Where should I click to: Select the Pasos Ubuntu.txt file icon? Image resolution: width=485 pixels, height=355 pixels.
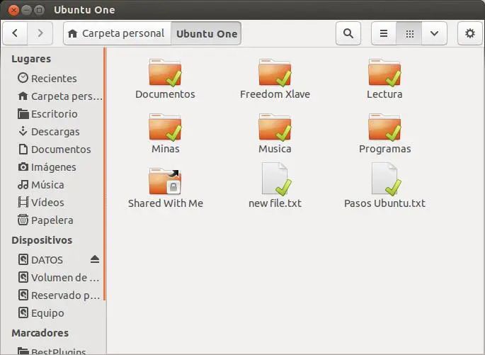(386, 179)
